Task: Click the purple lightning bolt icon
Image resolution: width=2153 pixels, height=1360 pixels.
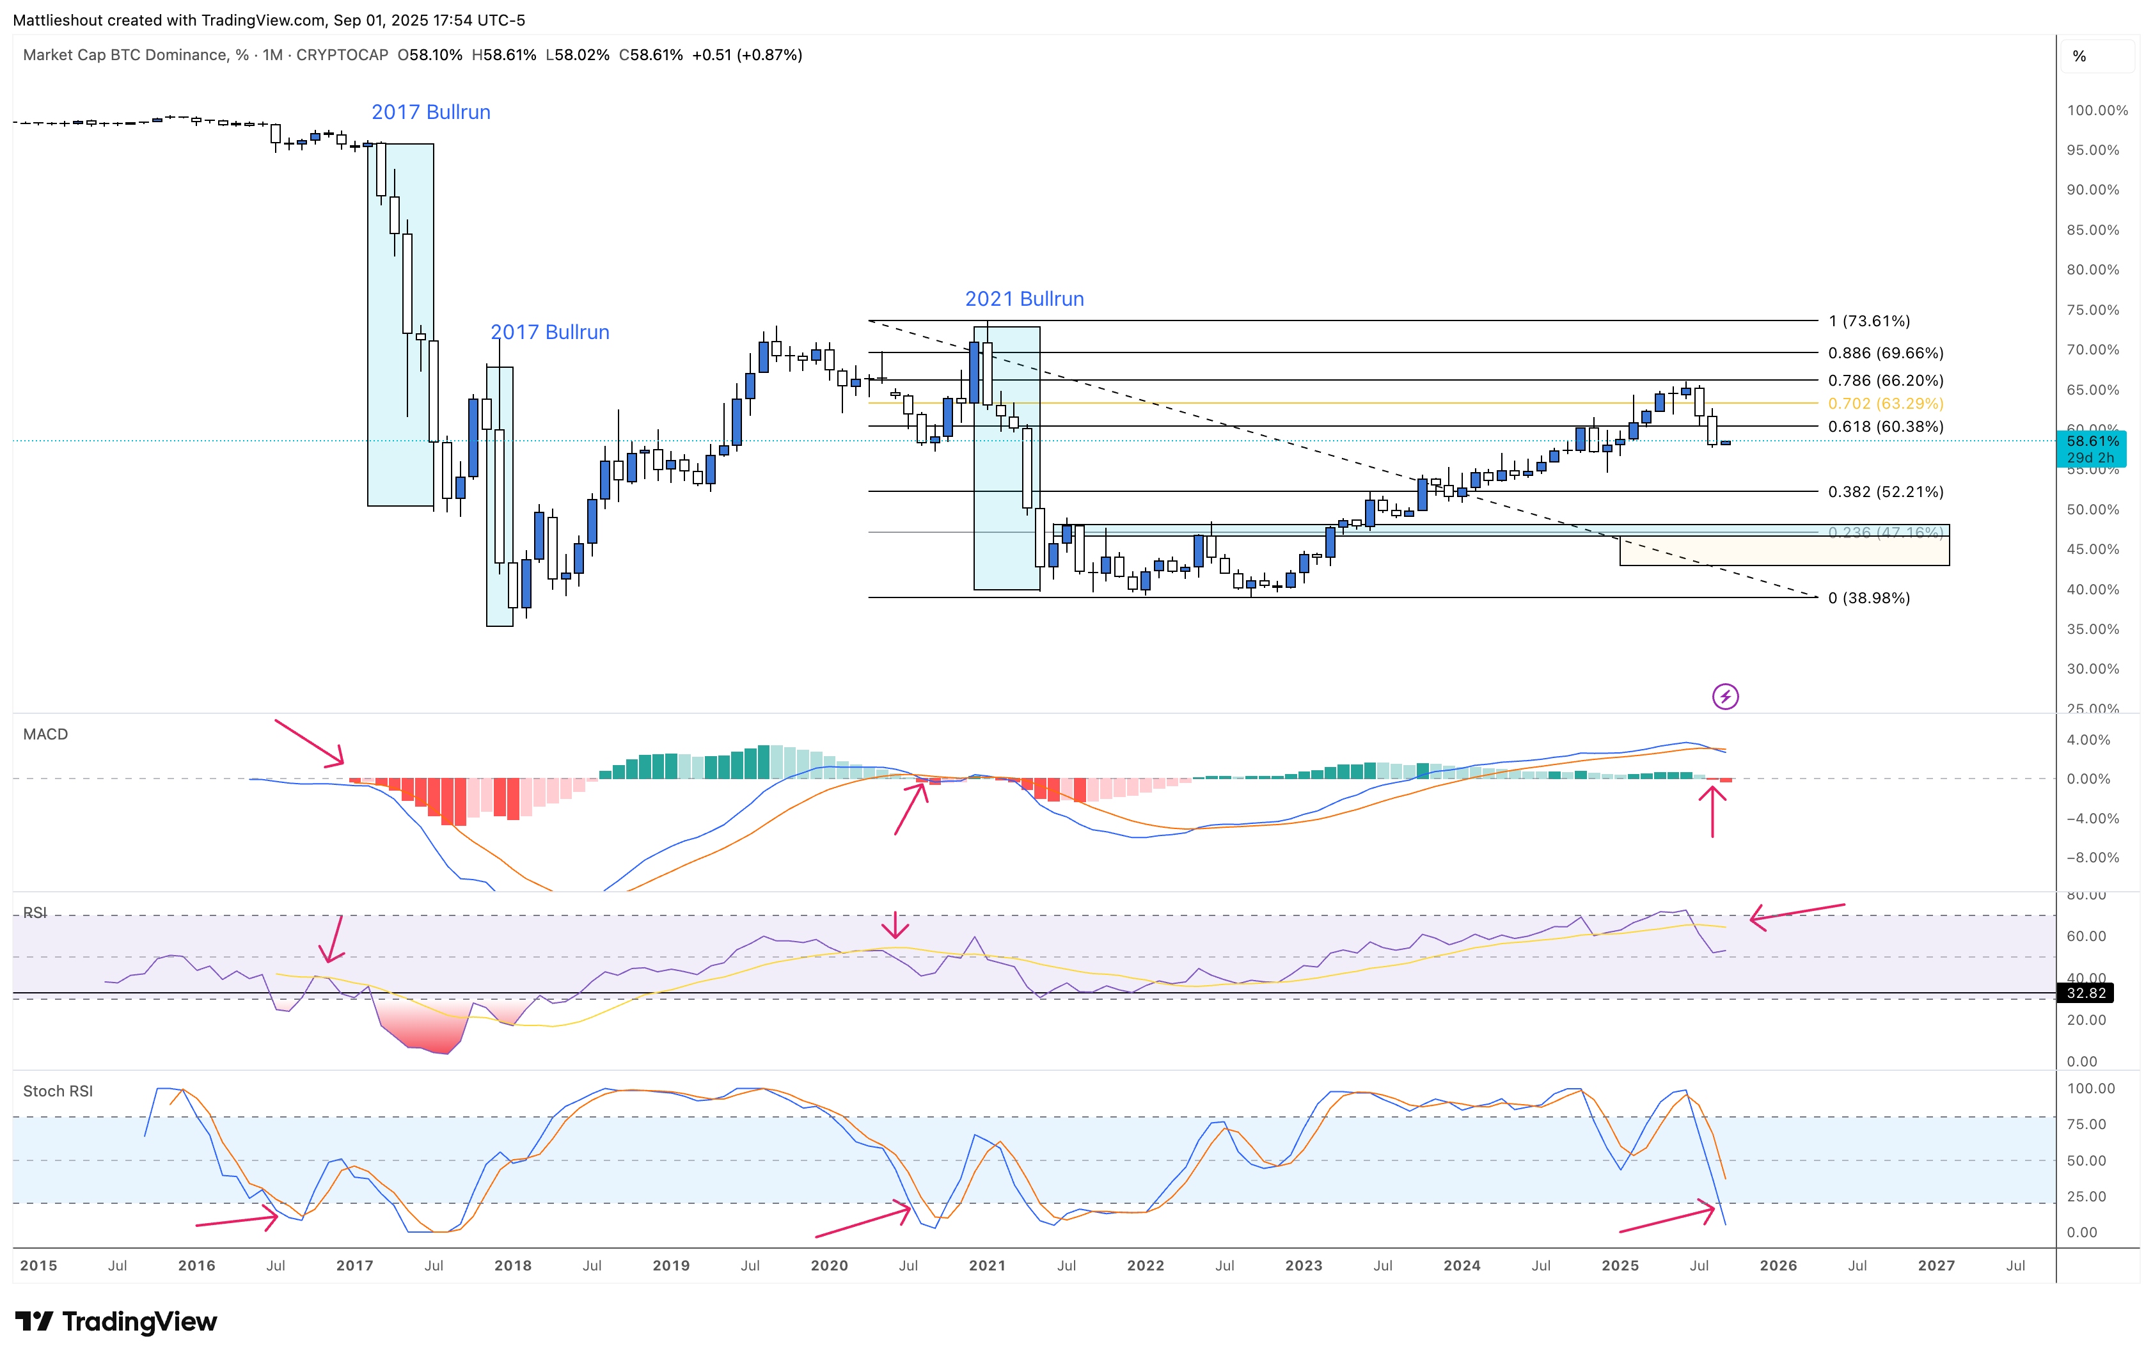Action: (x=1724, y=695)
